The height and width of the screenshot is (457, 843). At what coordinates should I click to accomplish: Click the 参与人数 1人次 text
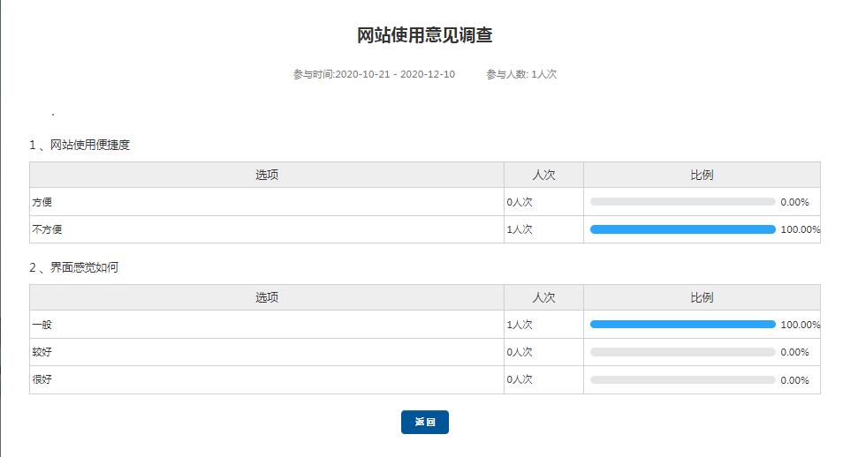pyautogui.click(x=521, y=74)
